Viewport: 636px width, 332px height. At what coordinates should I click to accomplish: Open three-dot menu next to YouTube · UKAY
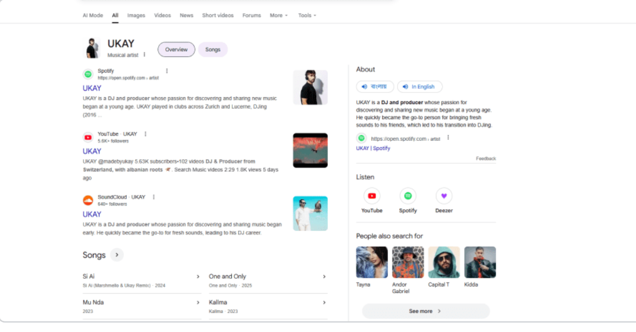pos(145,134)
